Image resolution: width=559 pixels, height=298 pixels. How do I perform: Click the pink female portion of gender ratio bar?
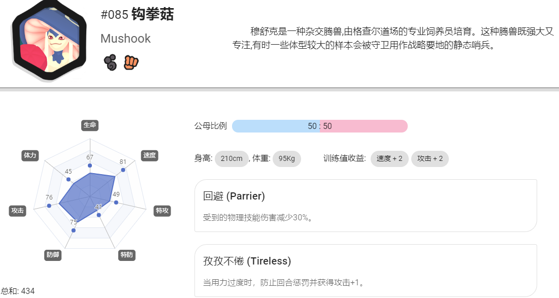click(x=364, y=126)
